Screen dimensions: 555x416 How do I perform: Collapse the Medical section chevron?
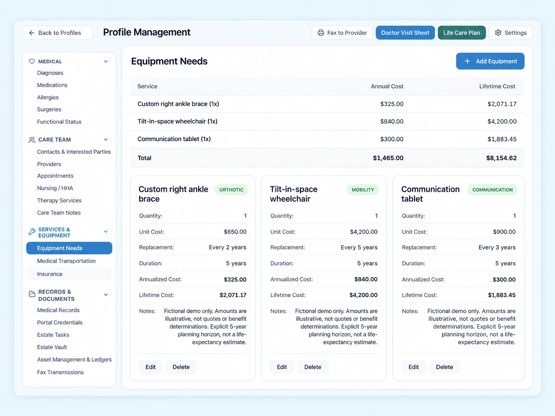[106, 61]
